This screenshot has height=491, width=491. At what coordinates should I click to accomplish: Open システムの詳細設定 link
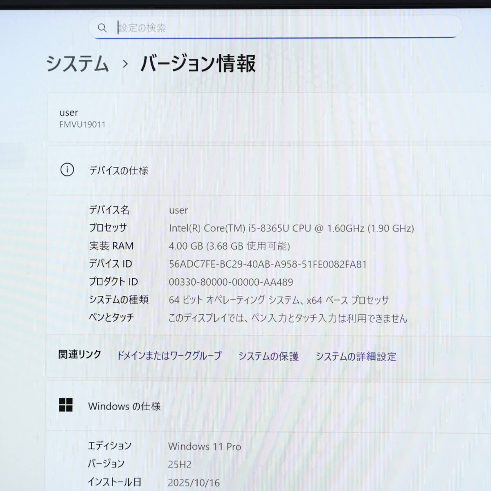coord(356,357)
